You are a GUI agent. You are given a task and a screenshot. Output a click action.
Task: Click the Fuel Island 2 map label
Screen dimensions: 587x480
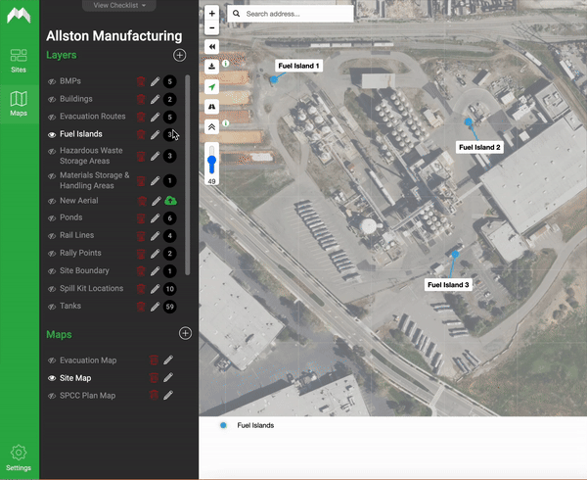479,147
